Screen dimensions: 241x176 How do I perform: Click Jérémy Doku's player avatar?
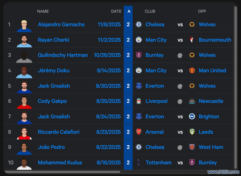tap(24, 71)
